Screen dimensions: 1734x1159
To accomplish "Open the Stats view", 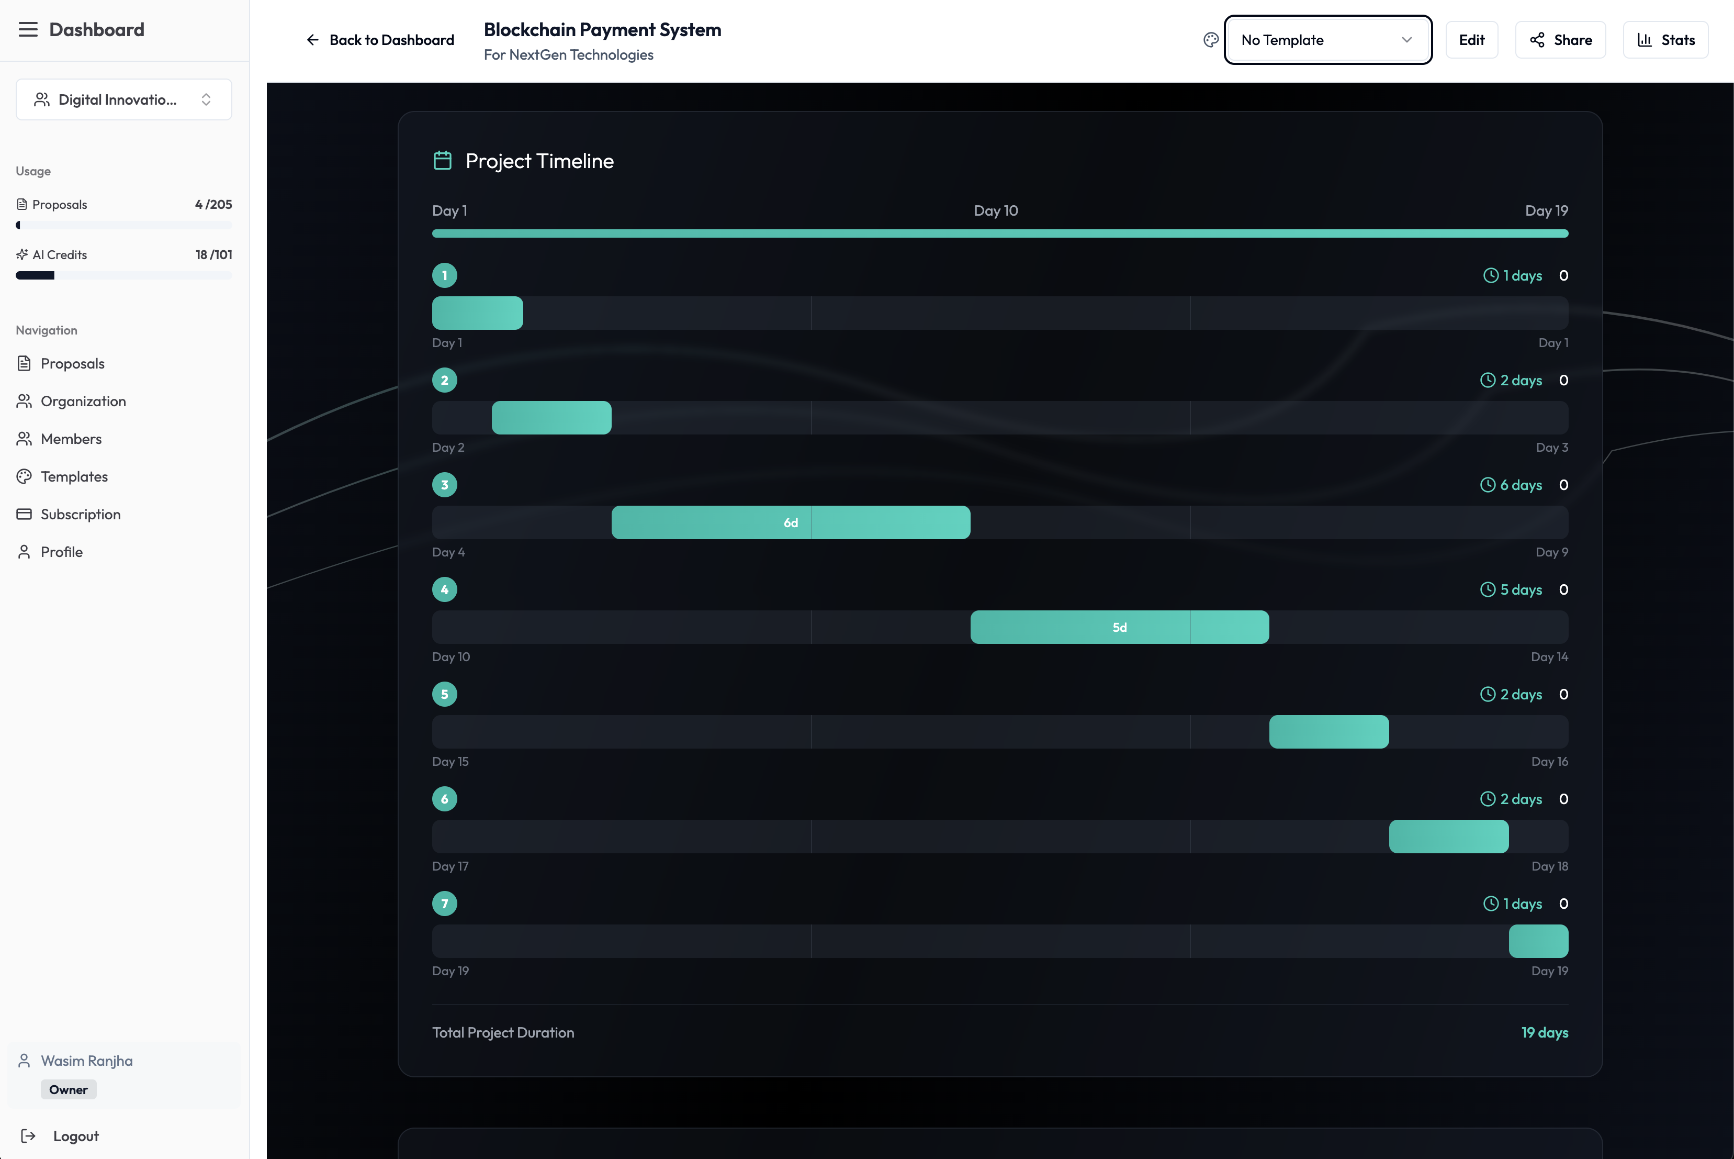I will point(1664,39).
